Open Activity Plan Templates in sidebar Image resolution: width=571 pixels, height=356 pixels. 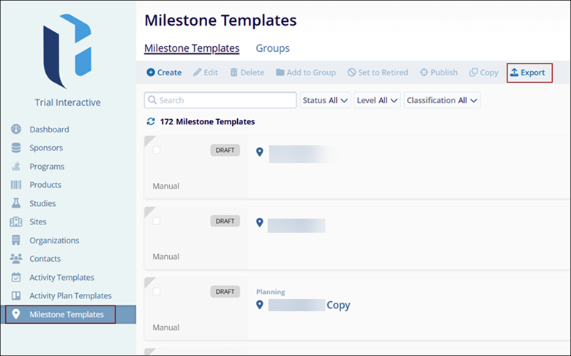[70, 296]
